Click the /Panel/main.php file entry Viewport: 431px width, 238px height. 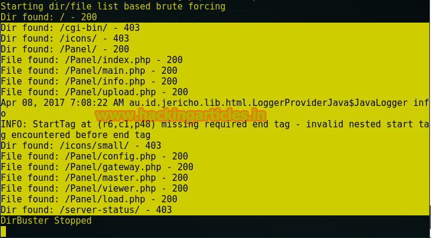(x=89, y=71)
